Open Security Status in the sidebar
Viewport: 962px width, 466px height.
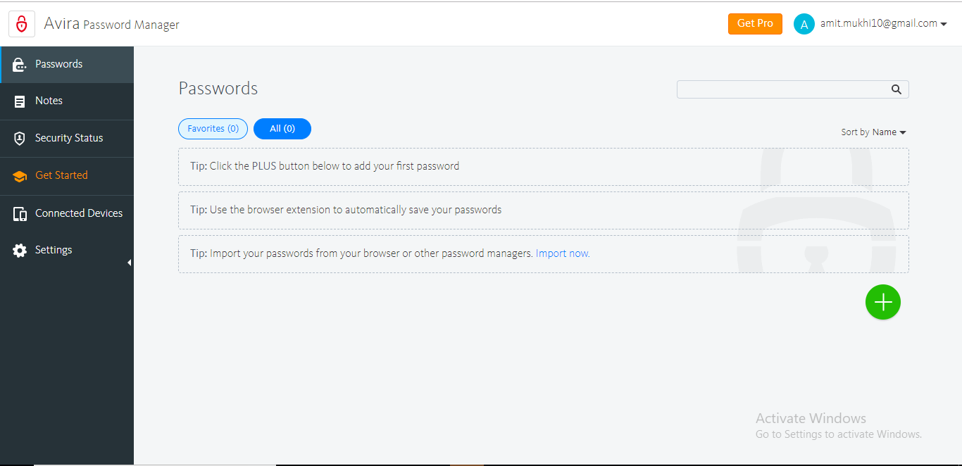pos(67,139)
